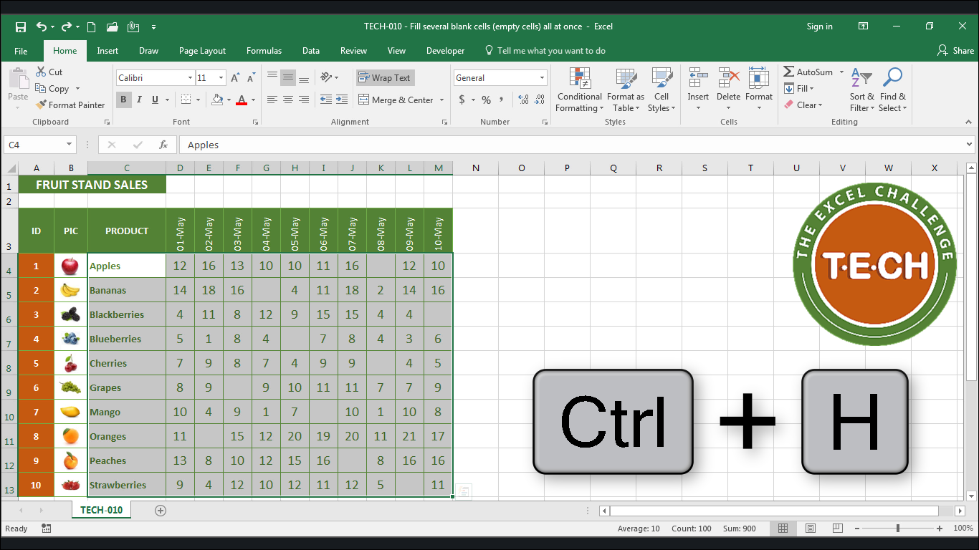Toggle Bold formatting

click(123, 100)
